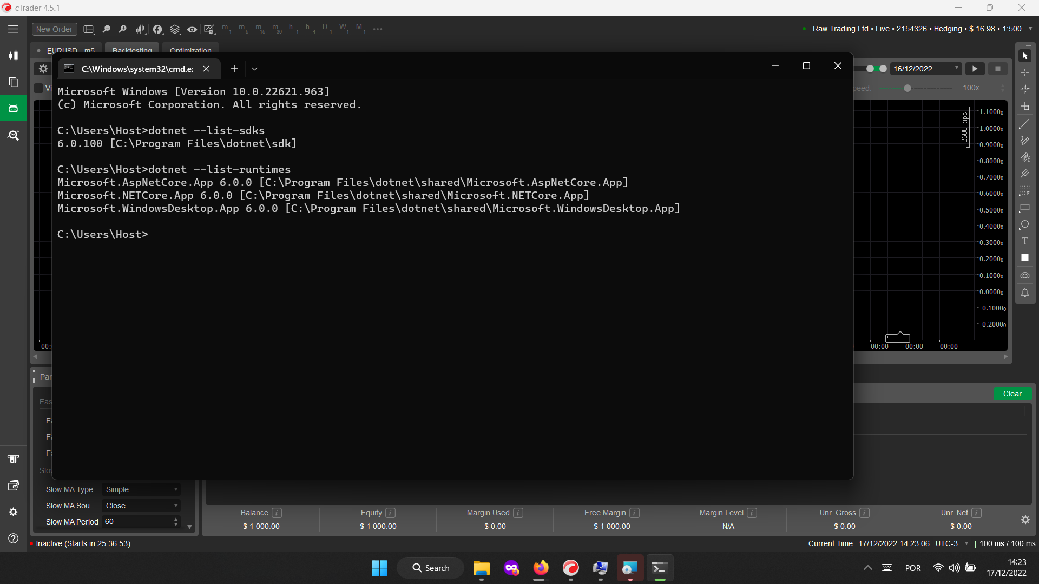1039x584 pixels.
Task: Select the h4 timeframe
Action: 310,28
